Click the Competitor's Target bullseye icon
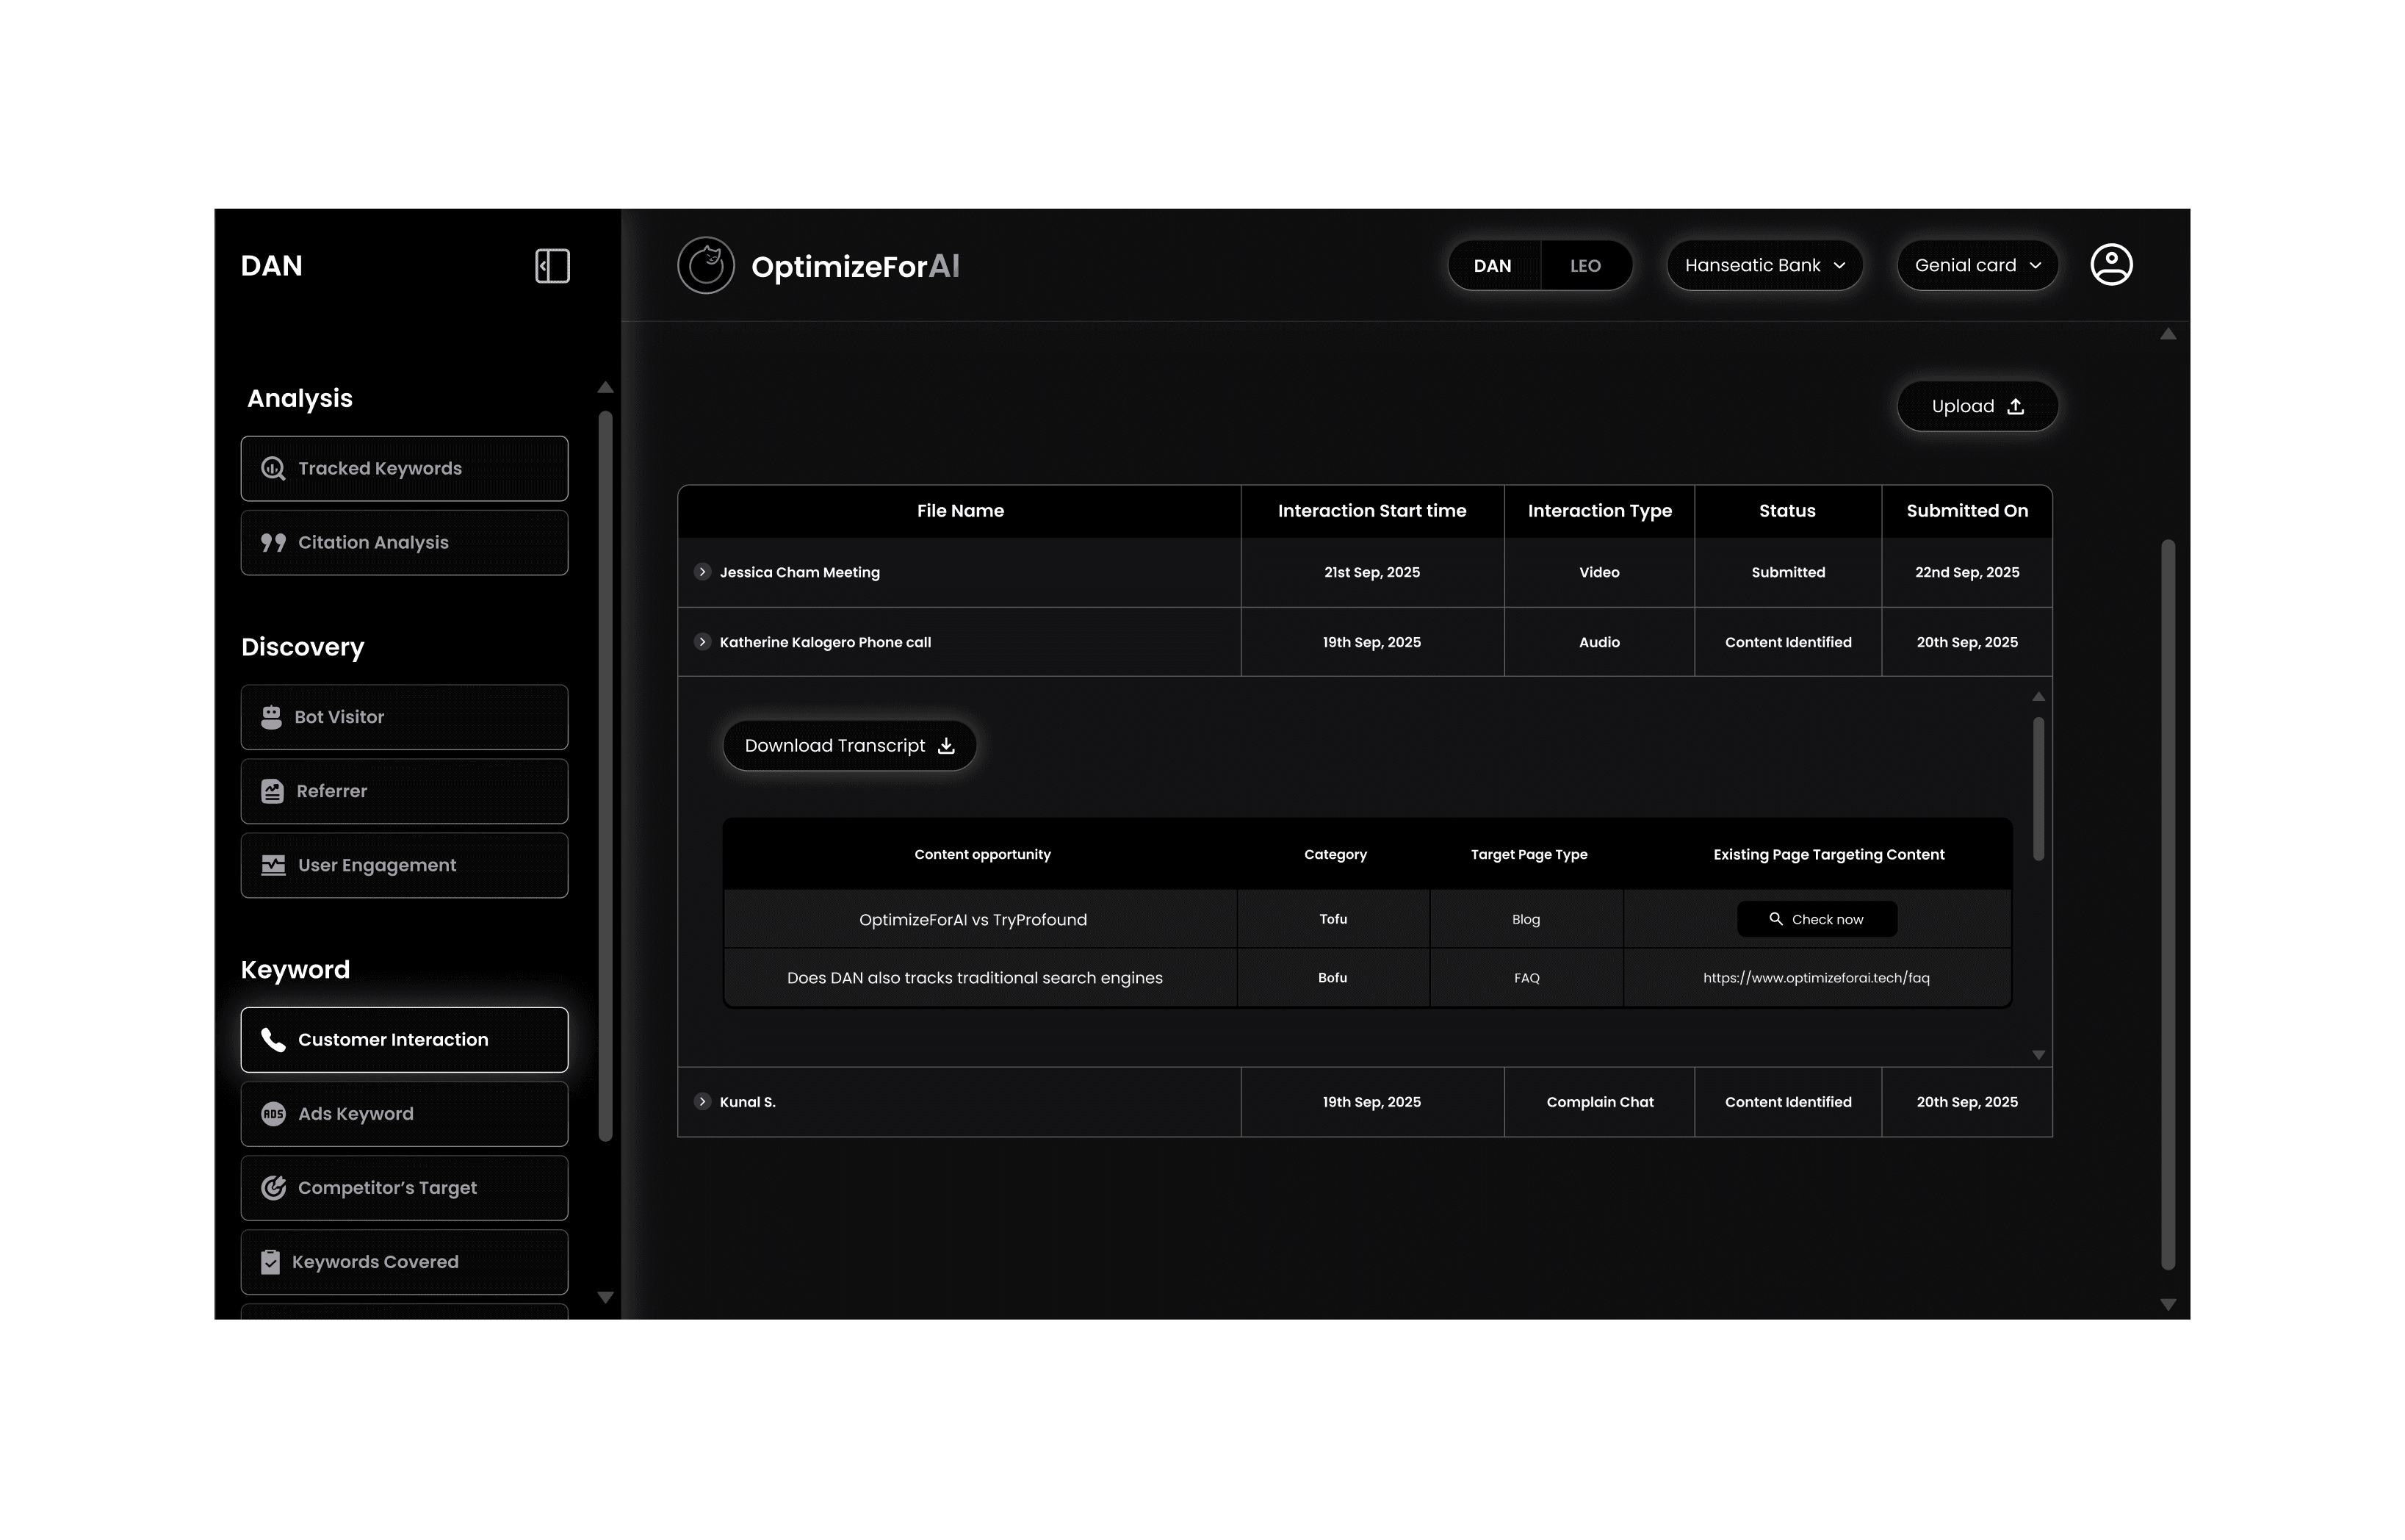The height and width of the screenshot is (1540, 2405). [273, 1187]
